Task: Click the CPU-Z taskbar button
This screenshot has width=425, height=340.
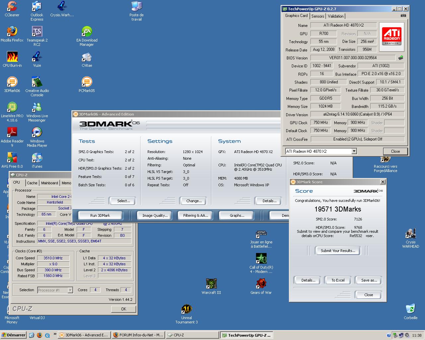Action: point(192,335)
